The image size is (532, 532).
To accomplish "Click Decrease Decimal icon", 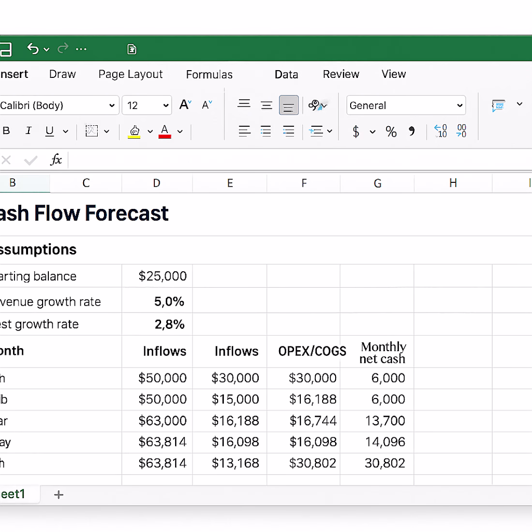I will click(x=461, y=131).
